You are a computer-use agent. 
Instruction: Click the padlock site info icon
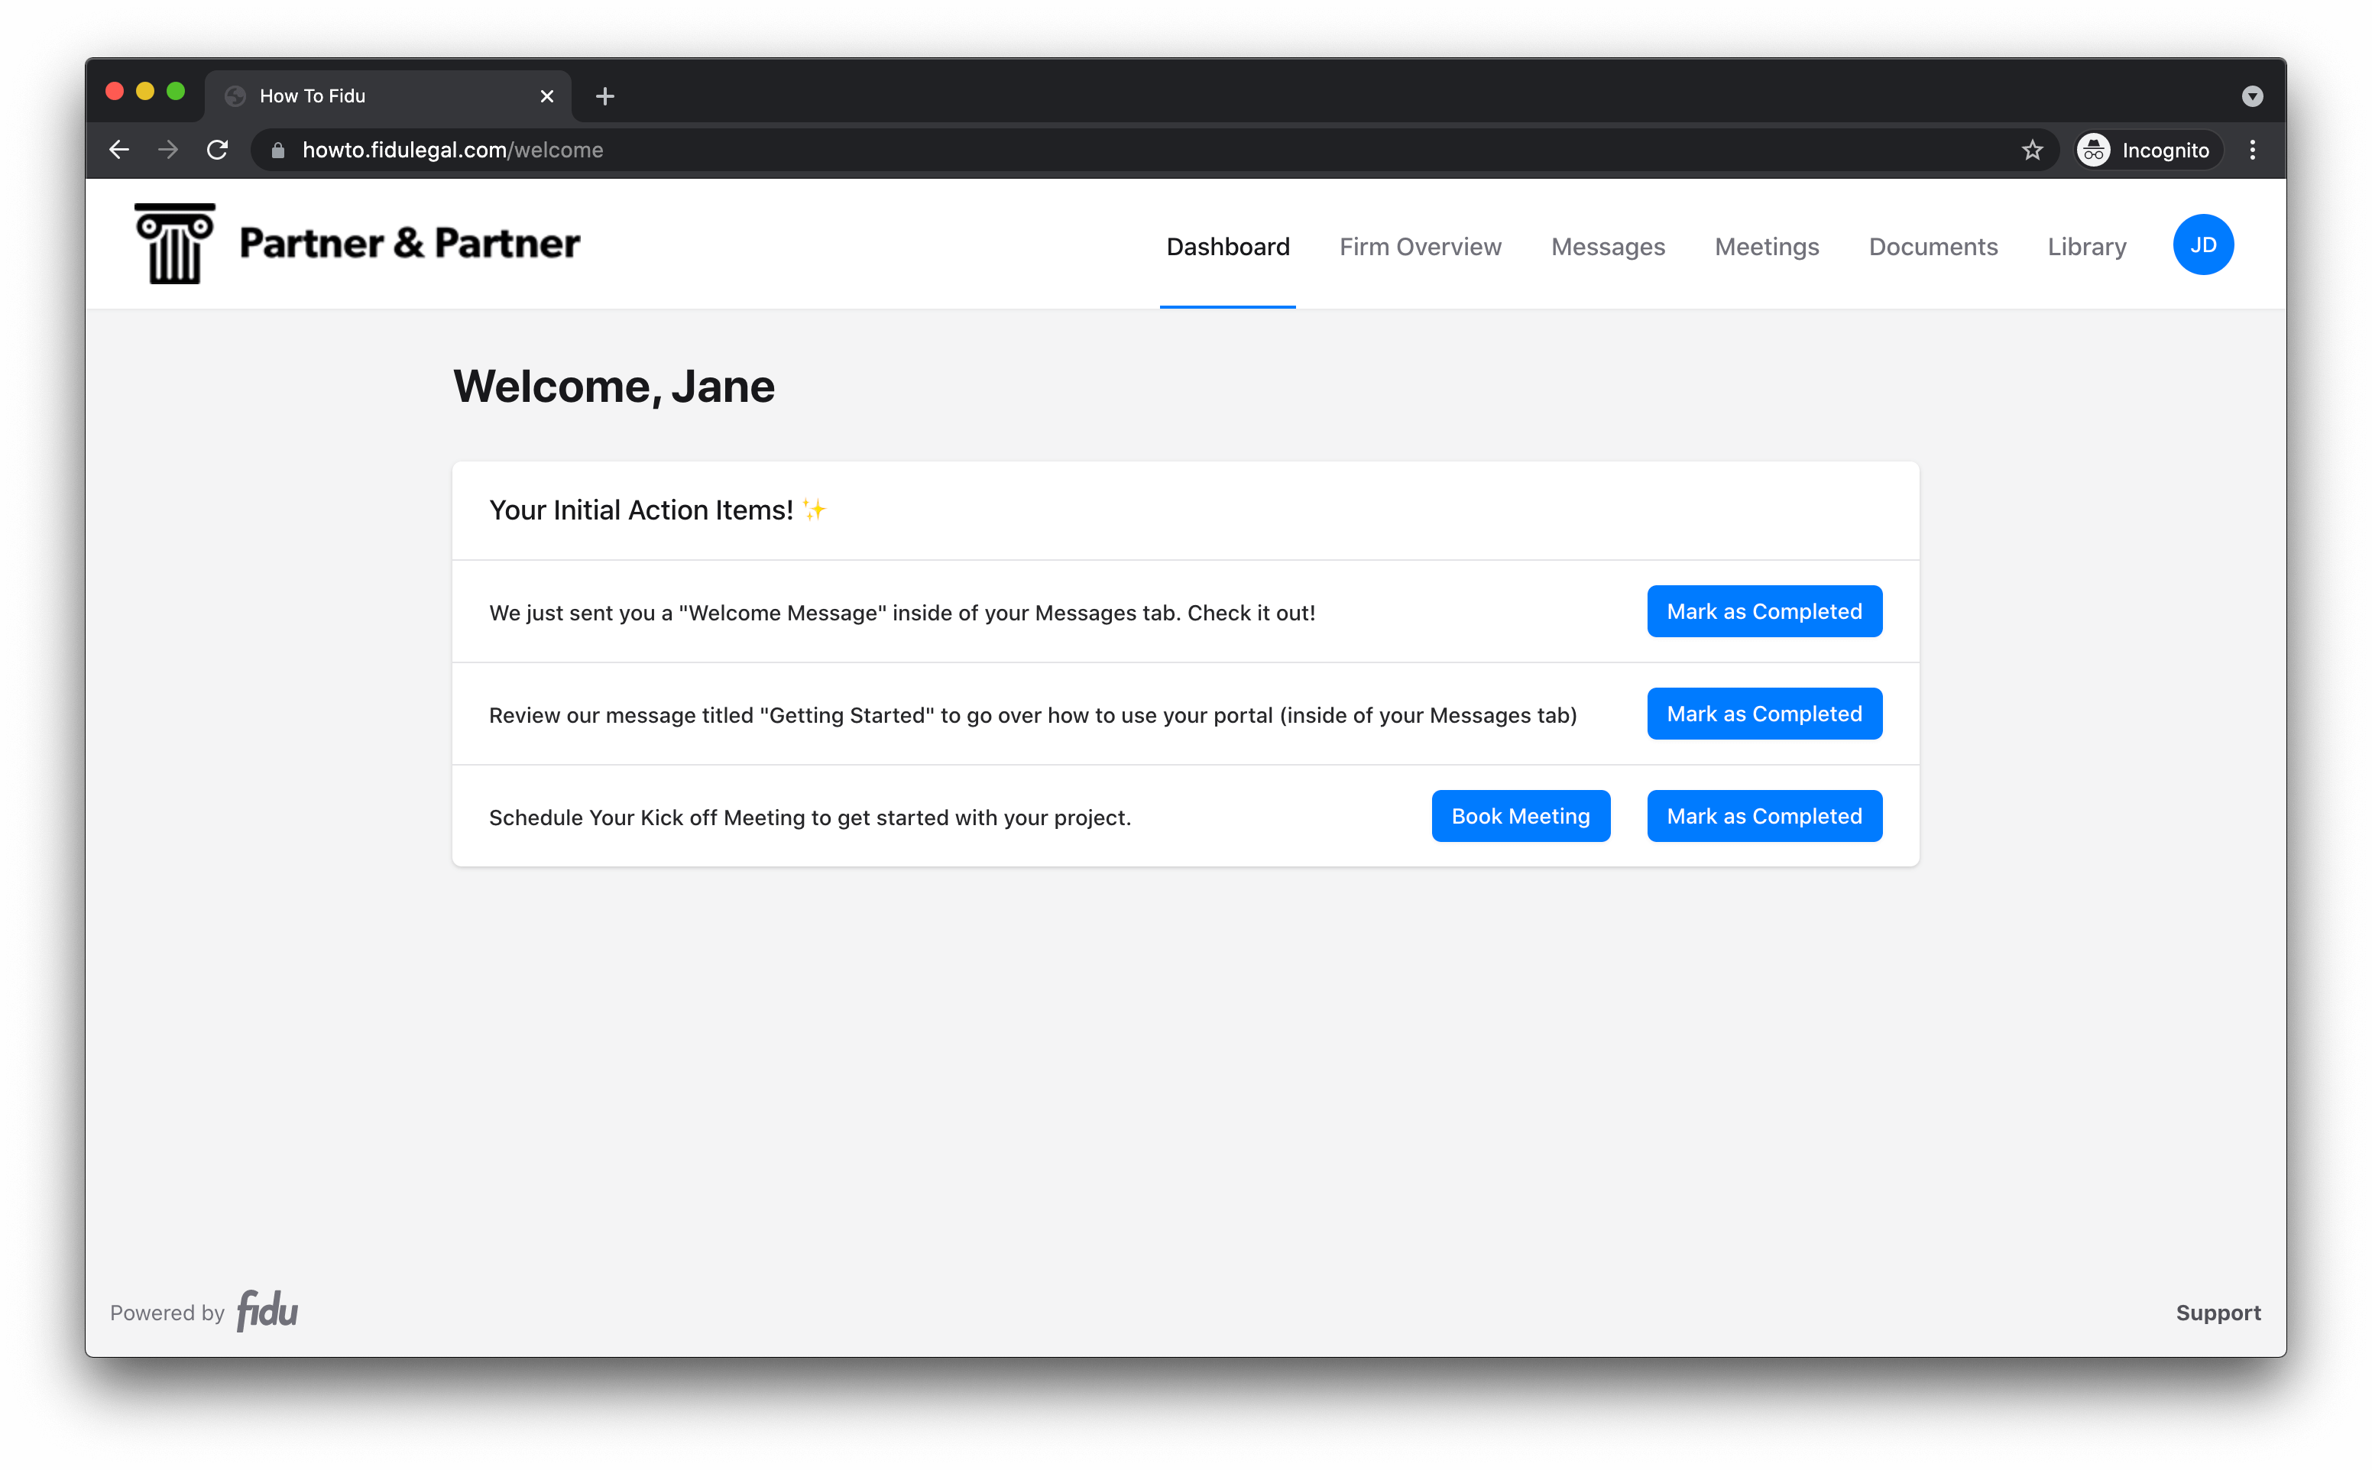pyautogui.click(x=278, y=150)
